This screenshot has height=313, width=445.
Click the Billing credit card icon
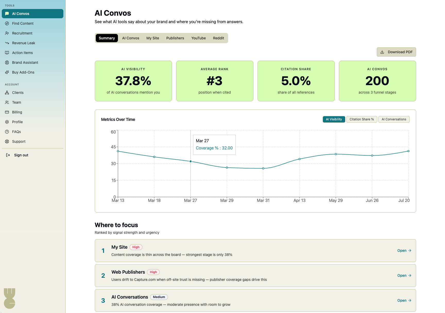7,112
